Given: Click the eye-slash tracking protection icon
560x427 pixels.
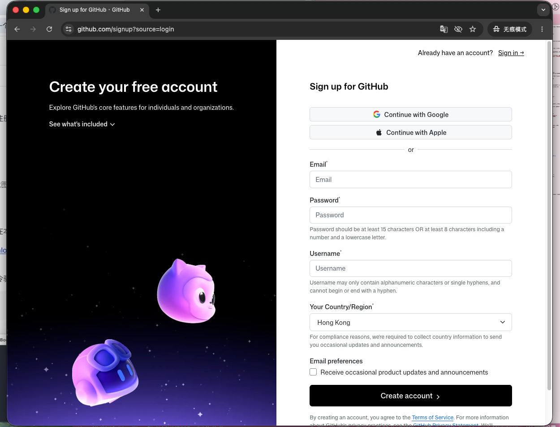Looking at the screenshot, I should click(x=458, y=29).
